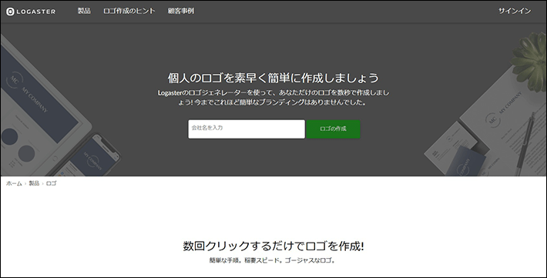Click the サインイン link
547x278 pixels.
(515, 11)
